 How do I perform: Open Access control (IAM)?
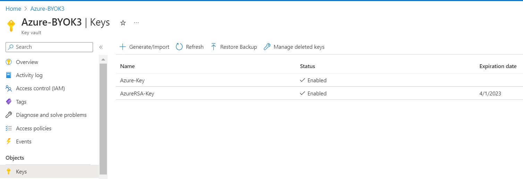click(40, 88)
